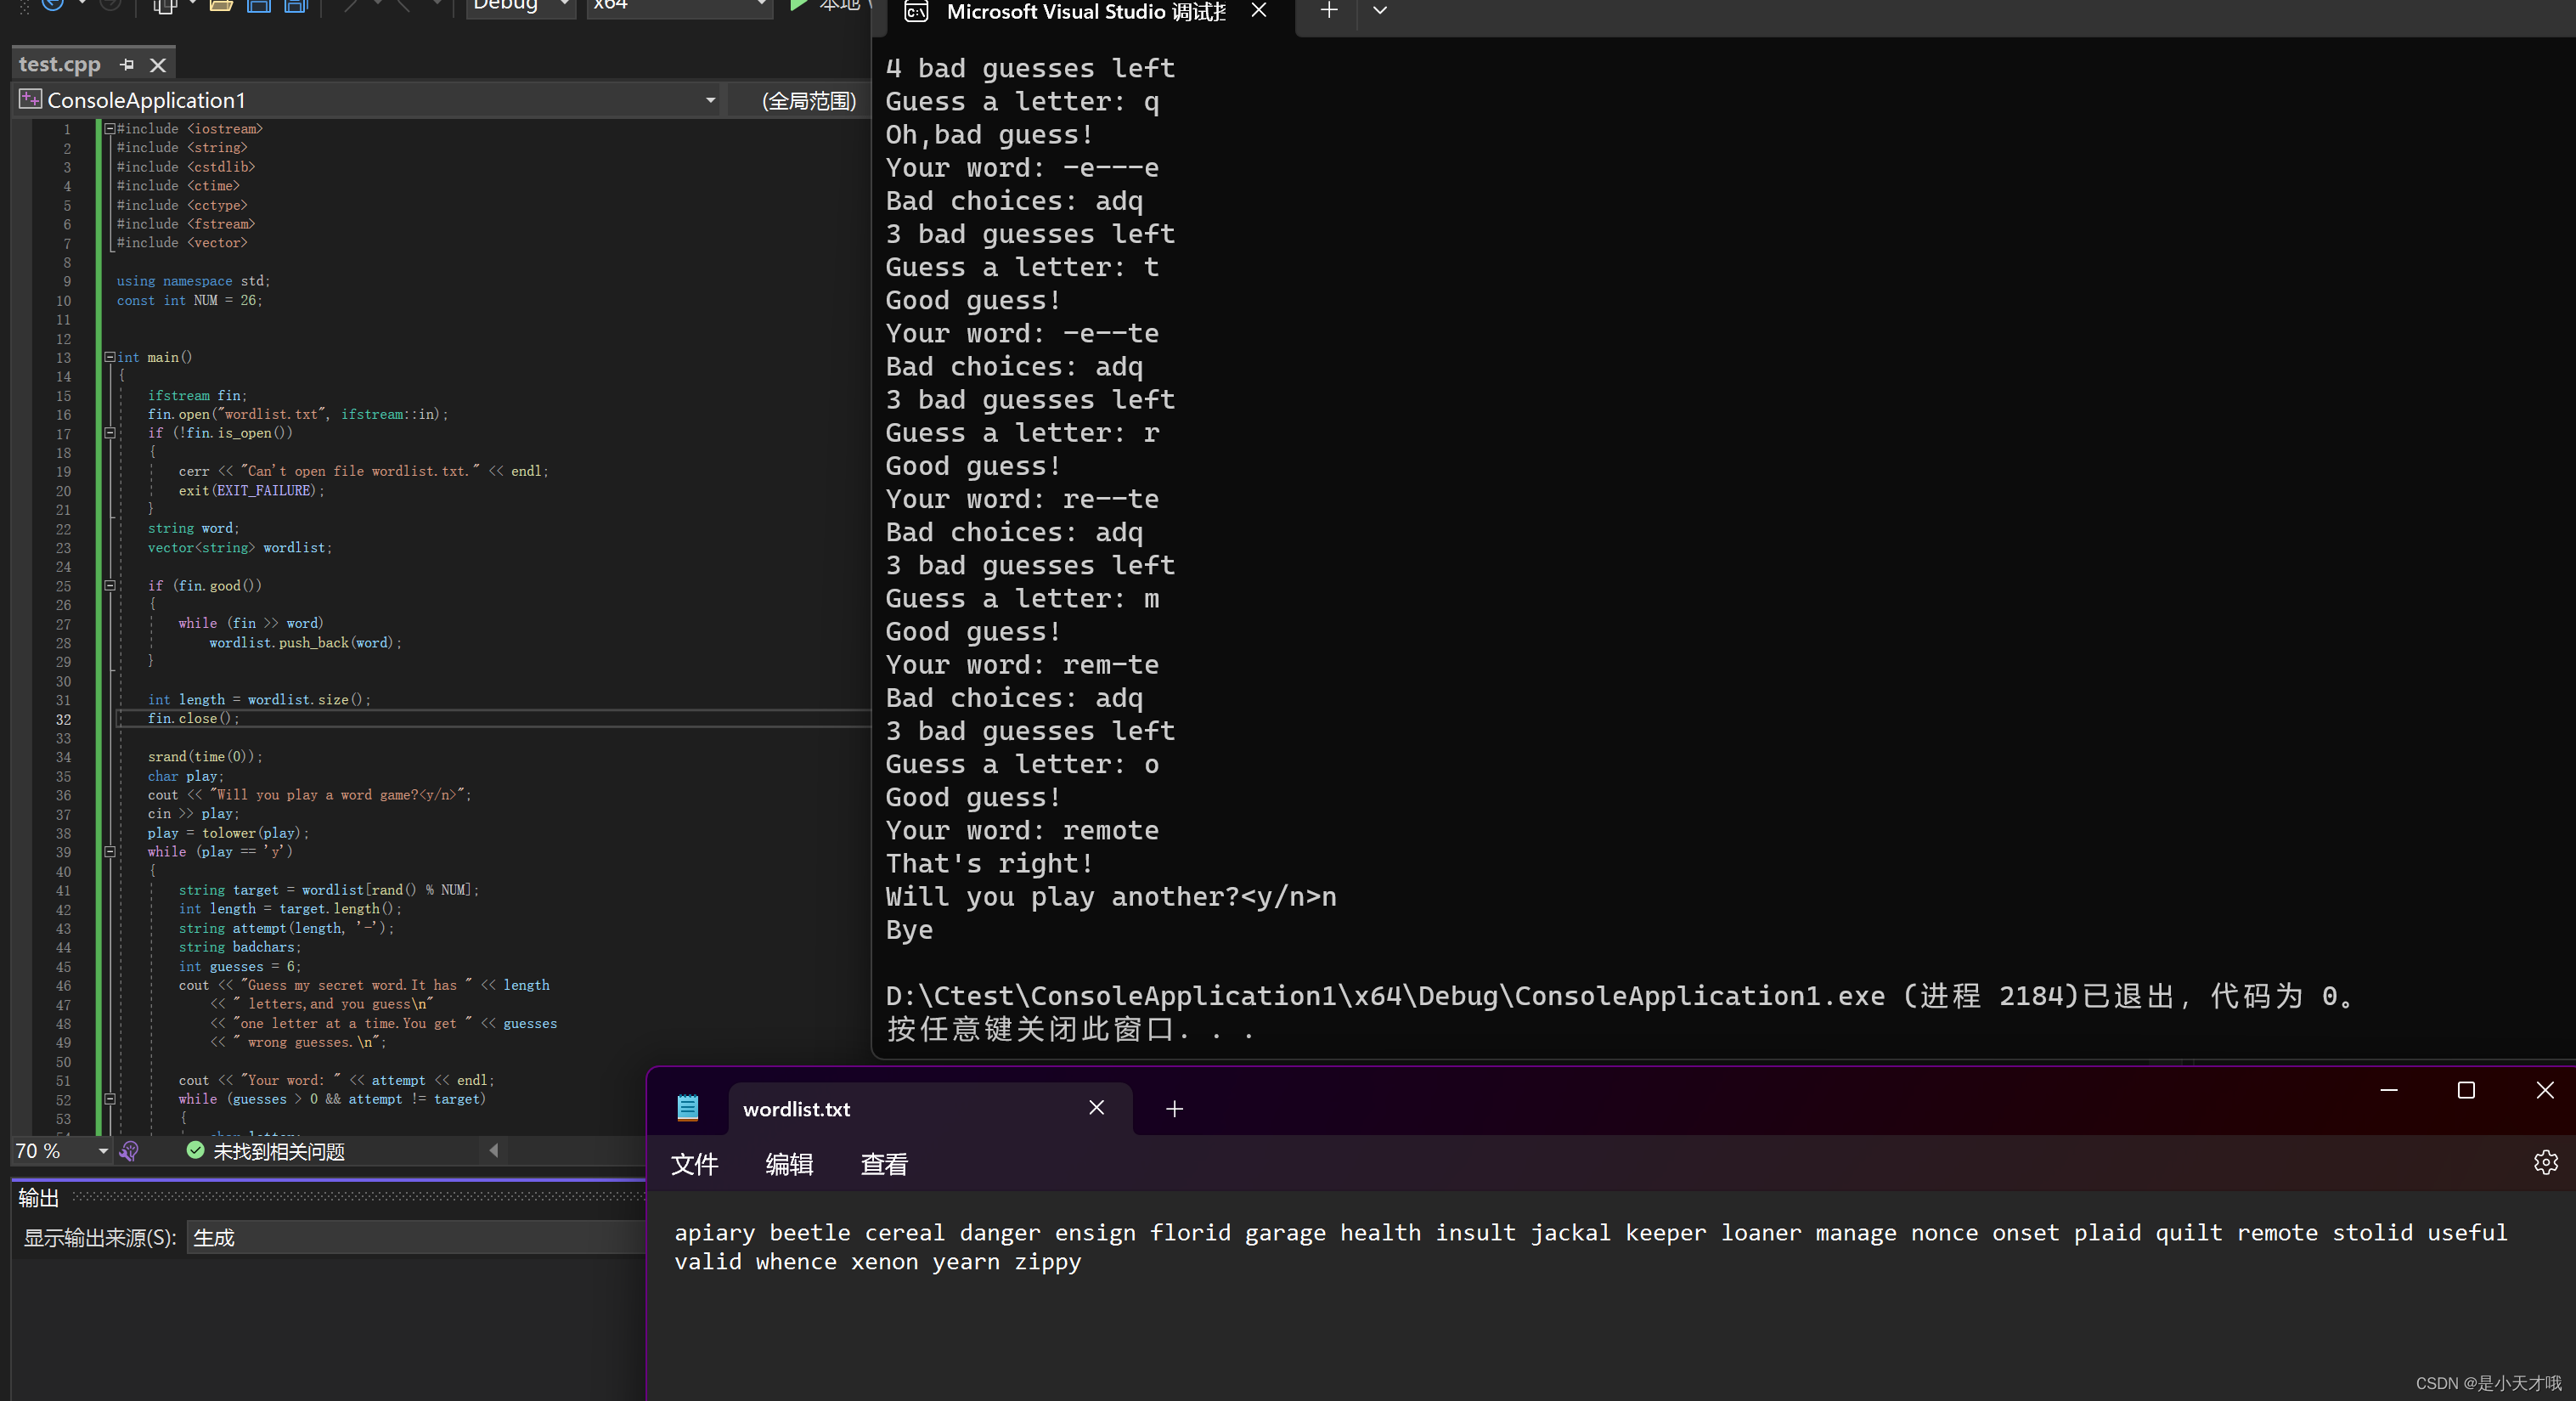Open a file using the toolbar folder icon
This screenshot has width=2576, height=1401.
click(x=220, y=7)
